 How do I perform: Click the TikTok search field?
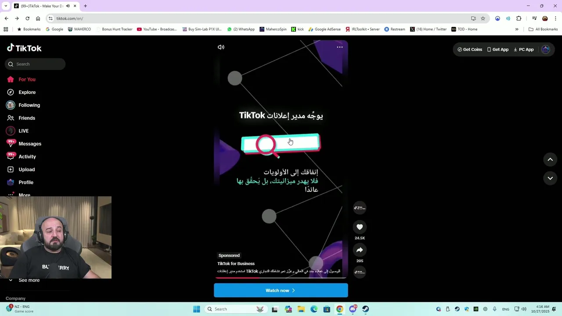35,64
